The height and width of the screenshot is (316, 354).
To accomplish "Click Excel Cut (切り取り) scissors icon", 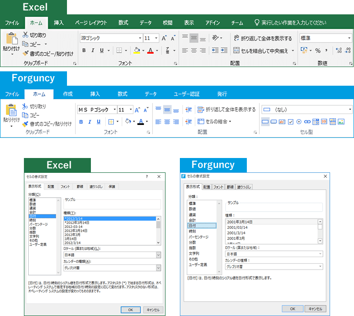I will click(x=25, y=35).
